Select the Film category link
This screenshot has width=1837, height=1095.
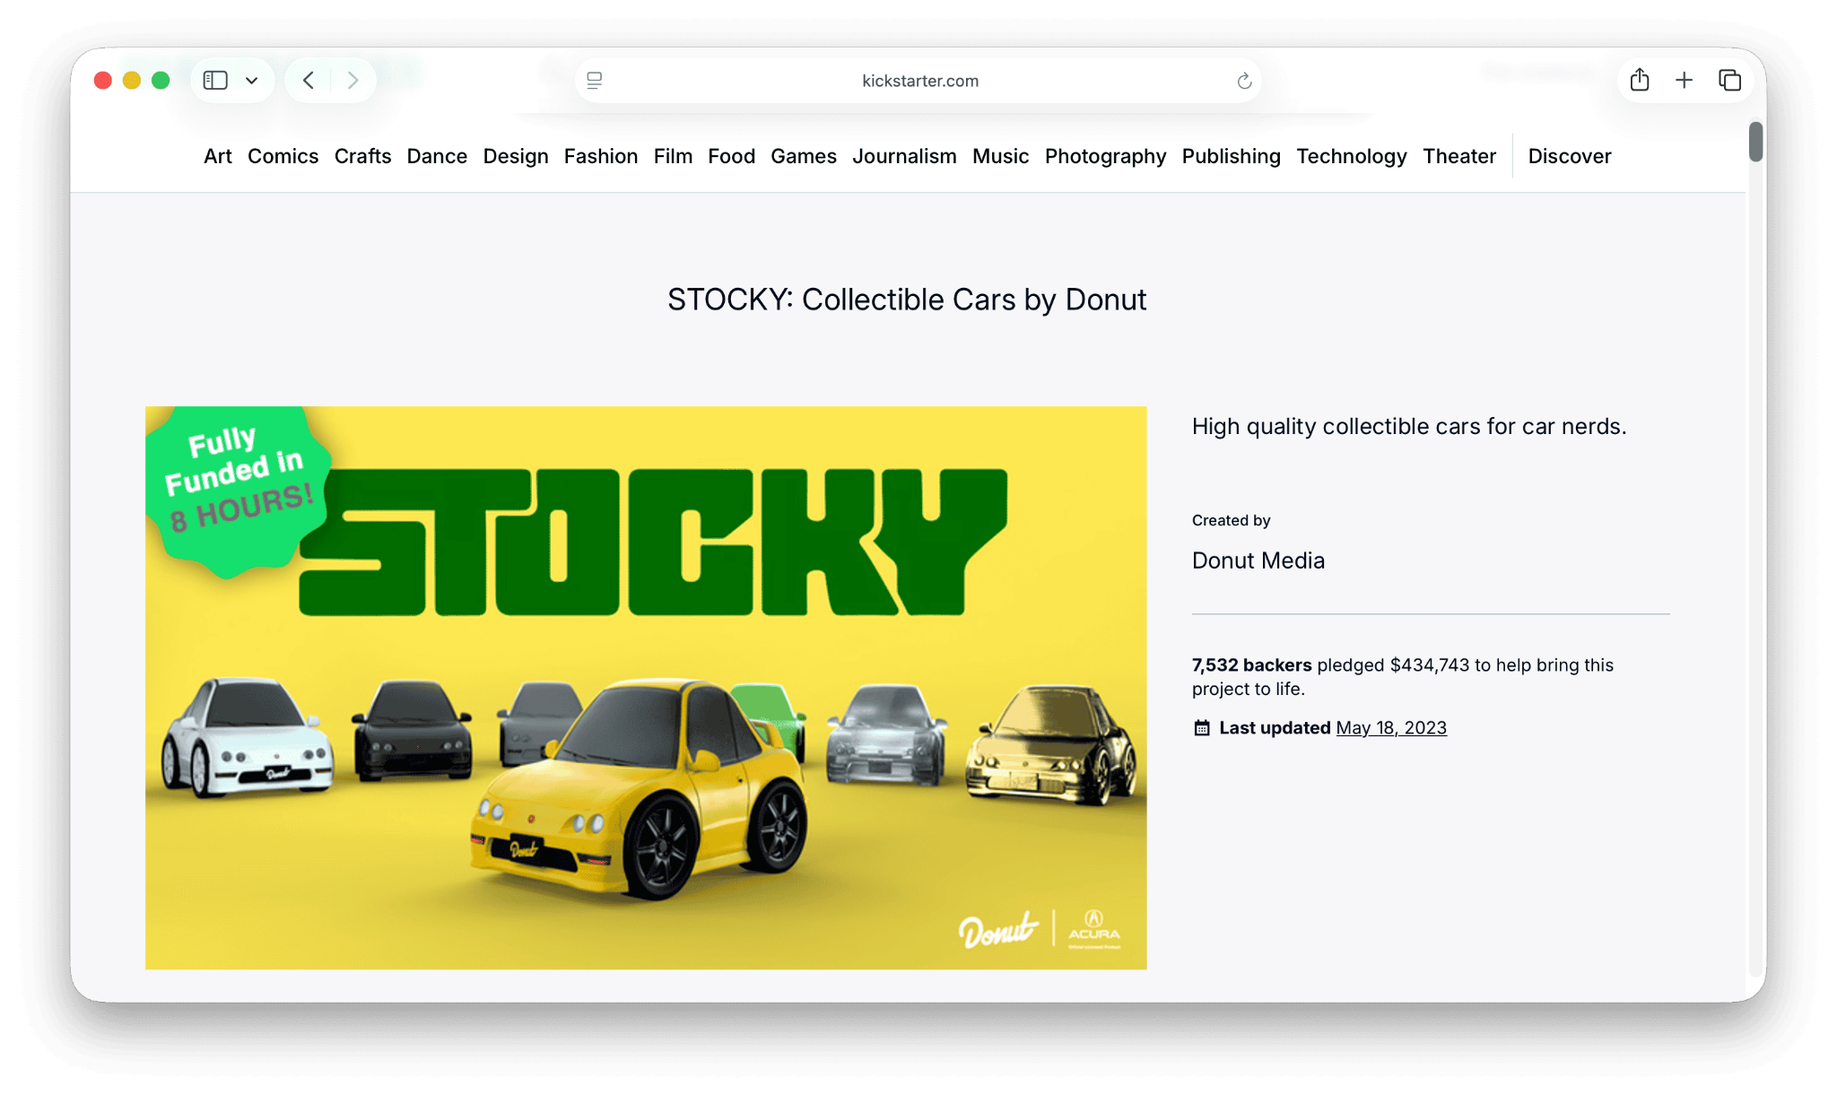coord(674,156)
